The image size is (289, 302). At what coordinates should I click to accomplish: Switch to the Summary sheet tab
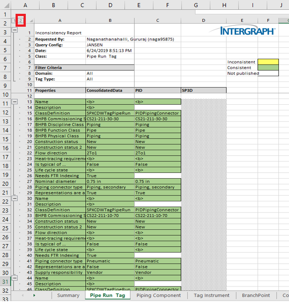pos(68,295)
